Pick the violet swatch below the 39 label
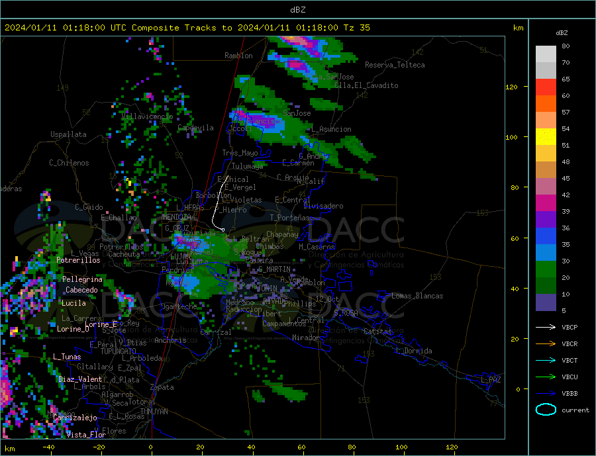This screenshot has height=456, width=596. (546, 220)
